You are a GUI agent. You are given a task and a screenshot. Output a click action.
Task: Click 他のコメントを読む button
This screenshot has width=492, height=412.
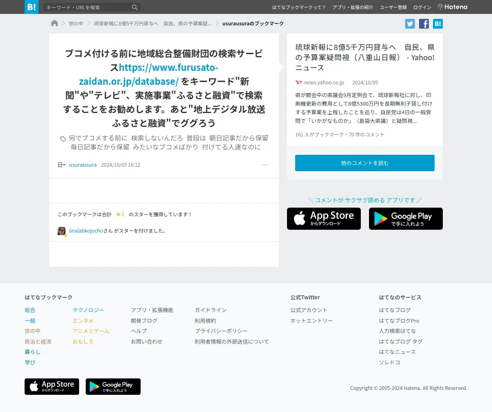365,163
